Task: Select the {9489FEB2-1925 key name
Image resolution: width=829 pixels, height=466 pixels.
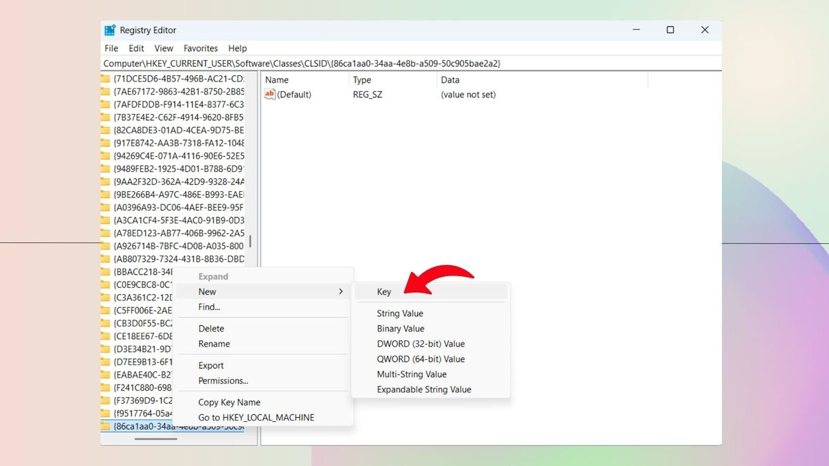Action: coord(179,168)
